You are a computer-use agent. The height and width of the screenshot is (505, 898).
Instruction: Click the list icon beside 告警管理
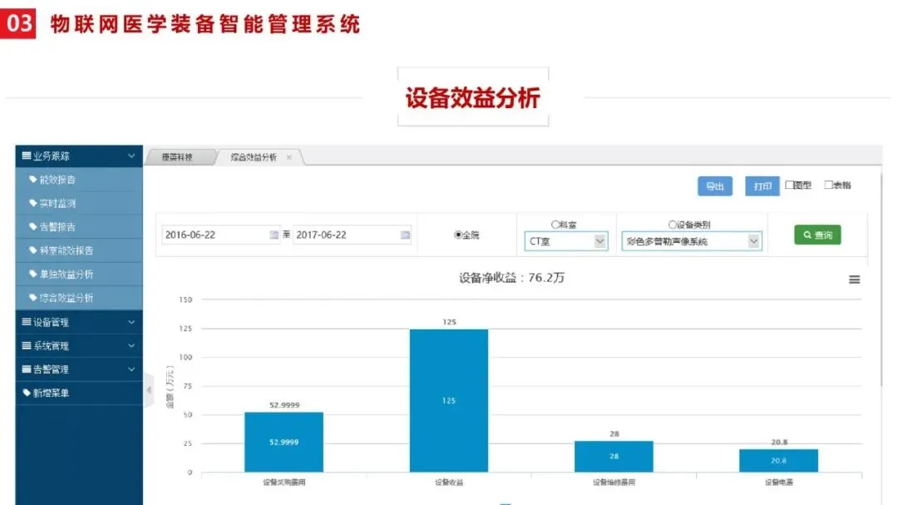(x=27, y=369)
